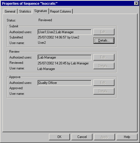Confirm with the OK button
Viewport: 140px width, 143px height.
click(x=59, y=137)
